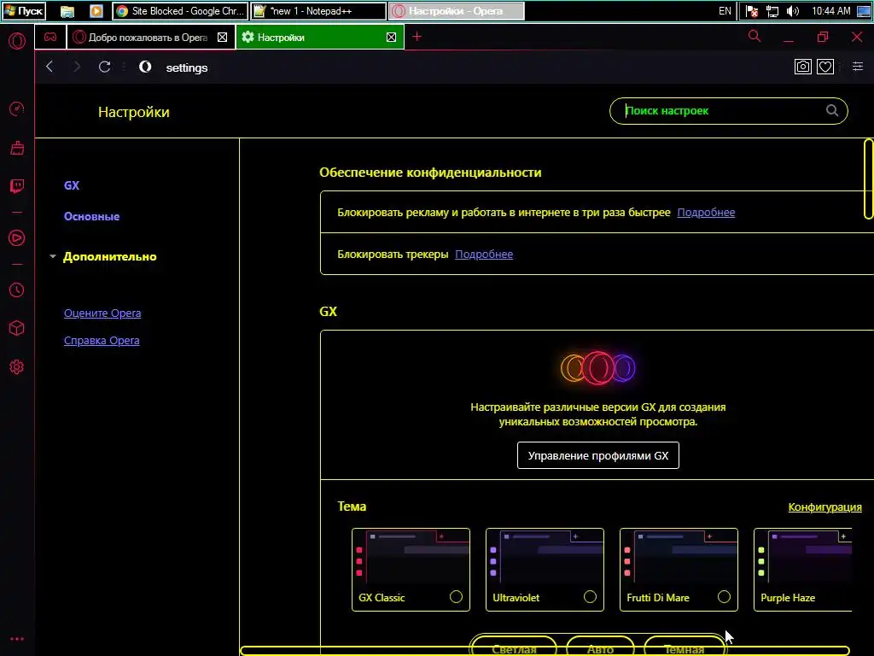This screenshot has height=656, width=874.
Task: Close the Настройки tab
Action: pyautogui.click(x=391, y=38)
